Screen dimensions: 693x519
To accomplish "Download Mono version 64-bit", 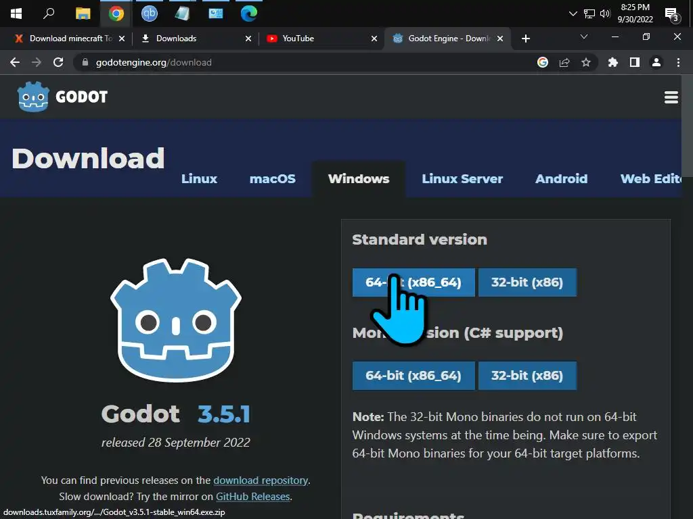I will coord(413,376).
